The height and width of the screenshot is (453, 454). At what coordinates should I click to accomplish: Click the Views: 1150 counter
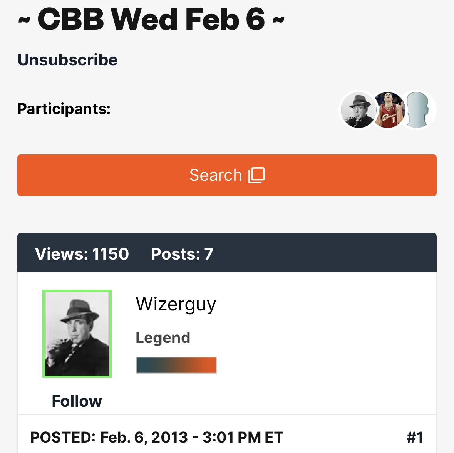[x=82, y=254]
